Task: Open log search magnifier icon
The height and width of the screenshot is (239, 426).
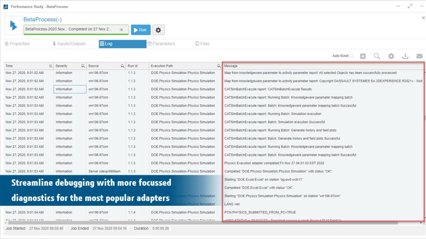Action: coord(377,56)
